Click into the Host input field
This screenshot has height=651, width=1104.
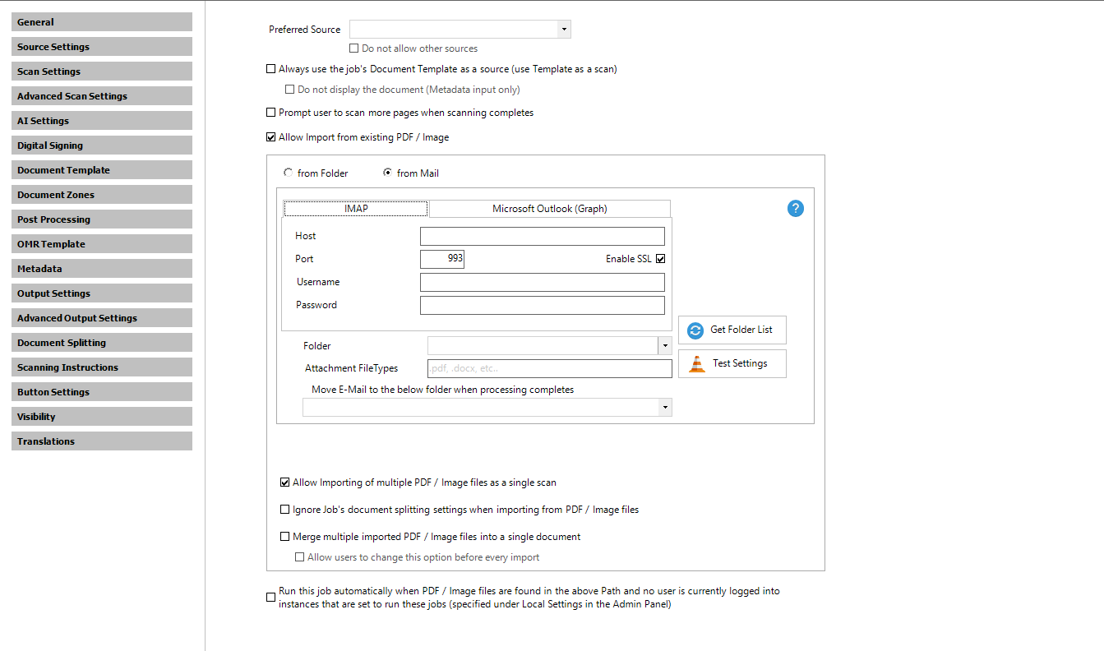tap(543, 237)
